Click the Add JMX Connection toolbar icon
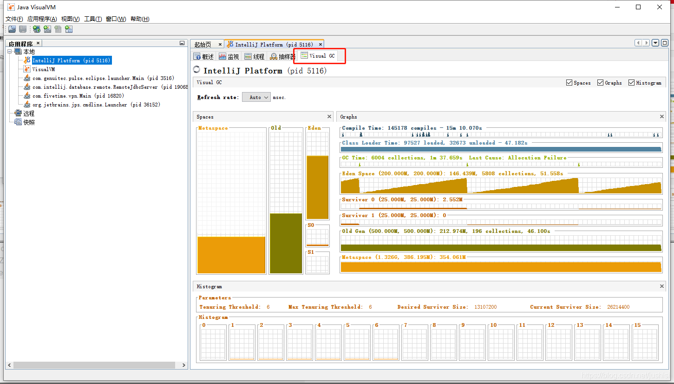This screenshot has height=384, width=674. tap(47, 29)
